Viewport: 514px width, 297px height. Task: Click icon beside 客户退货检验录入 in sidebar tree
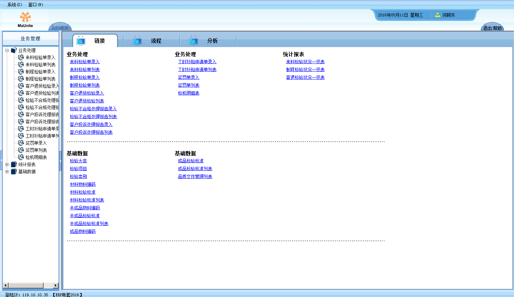(x=21, y=86)
